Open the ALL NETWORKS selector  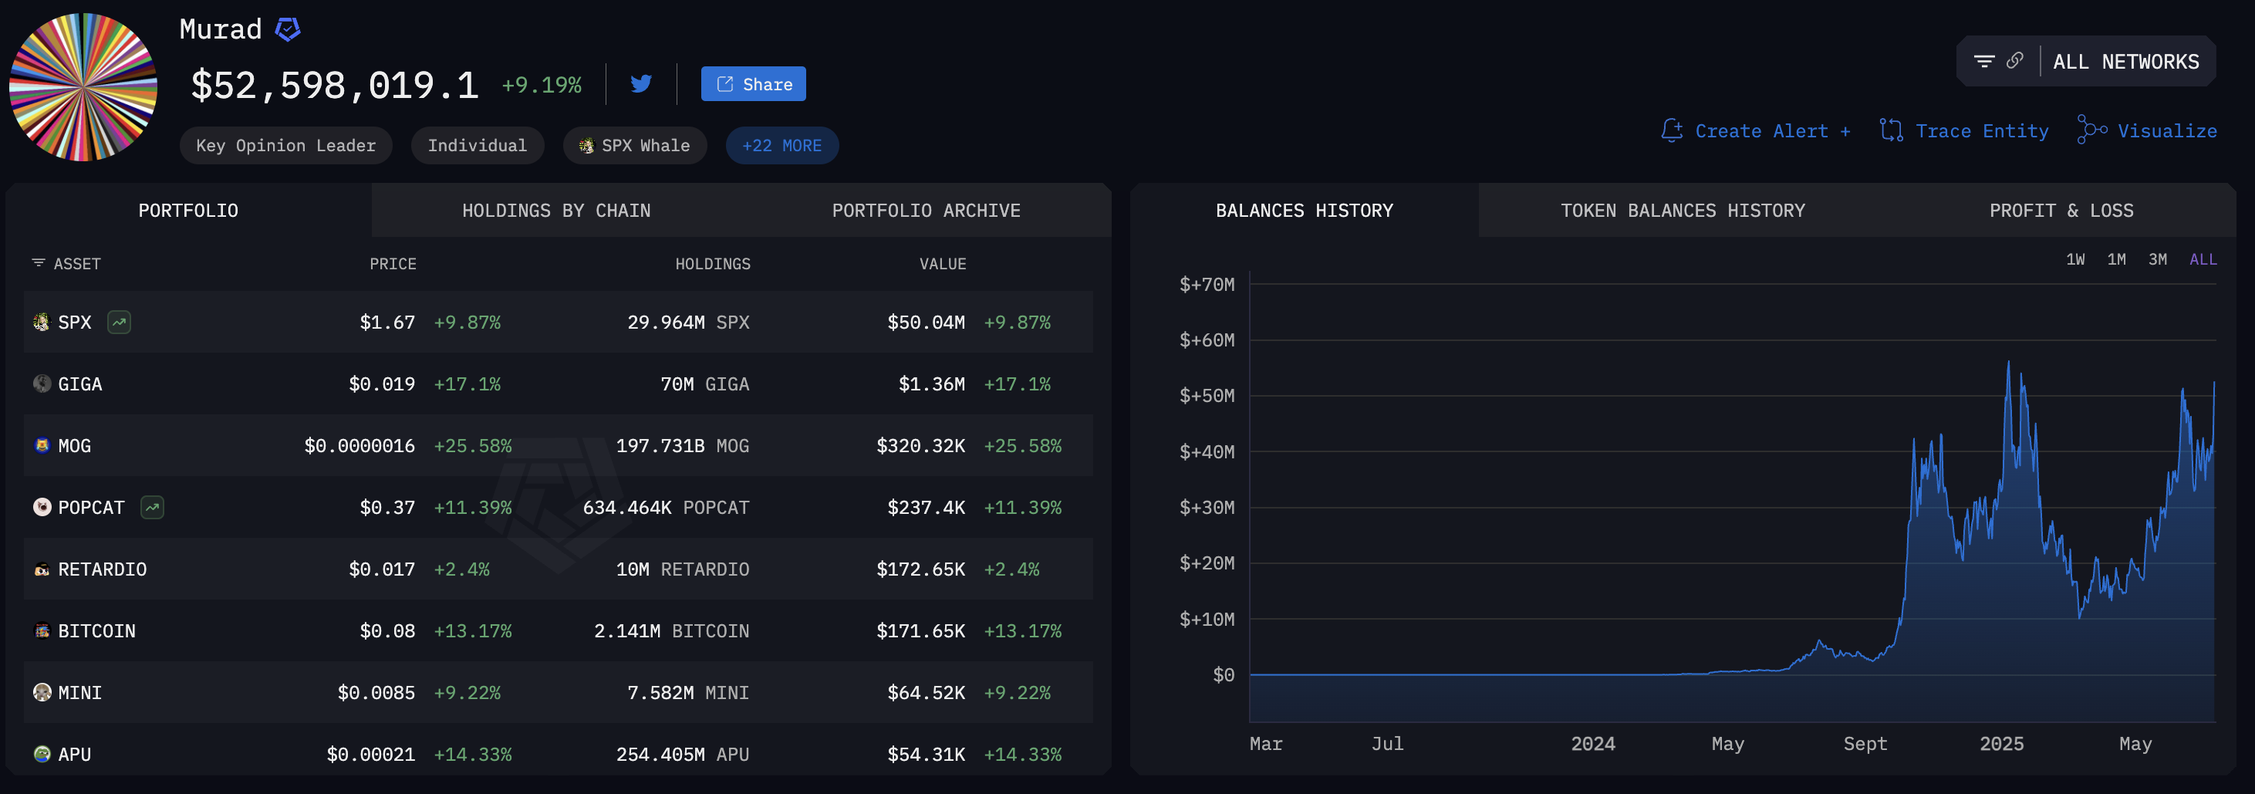2125,61
